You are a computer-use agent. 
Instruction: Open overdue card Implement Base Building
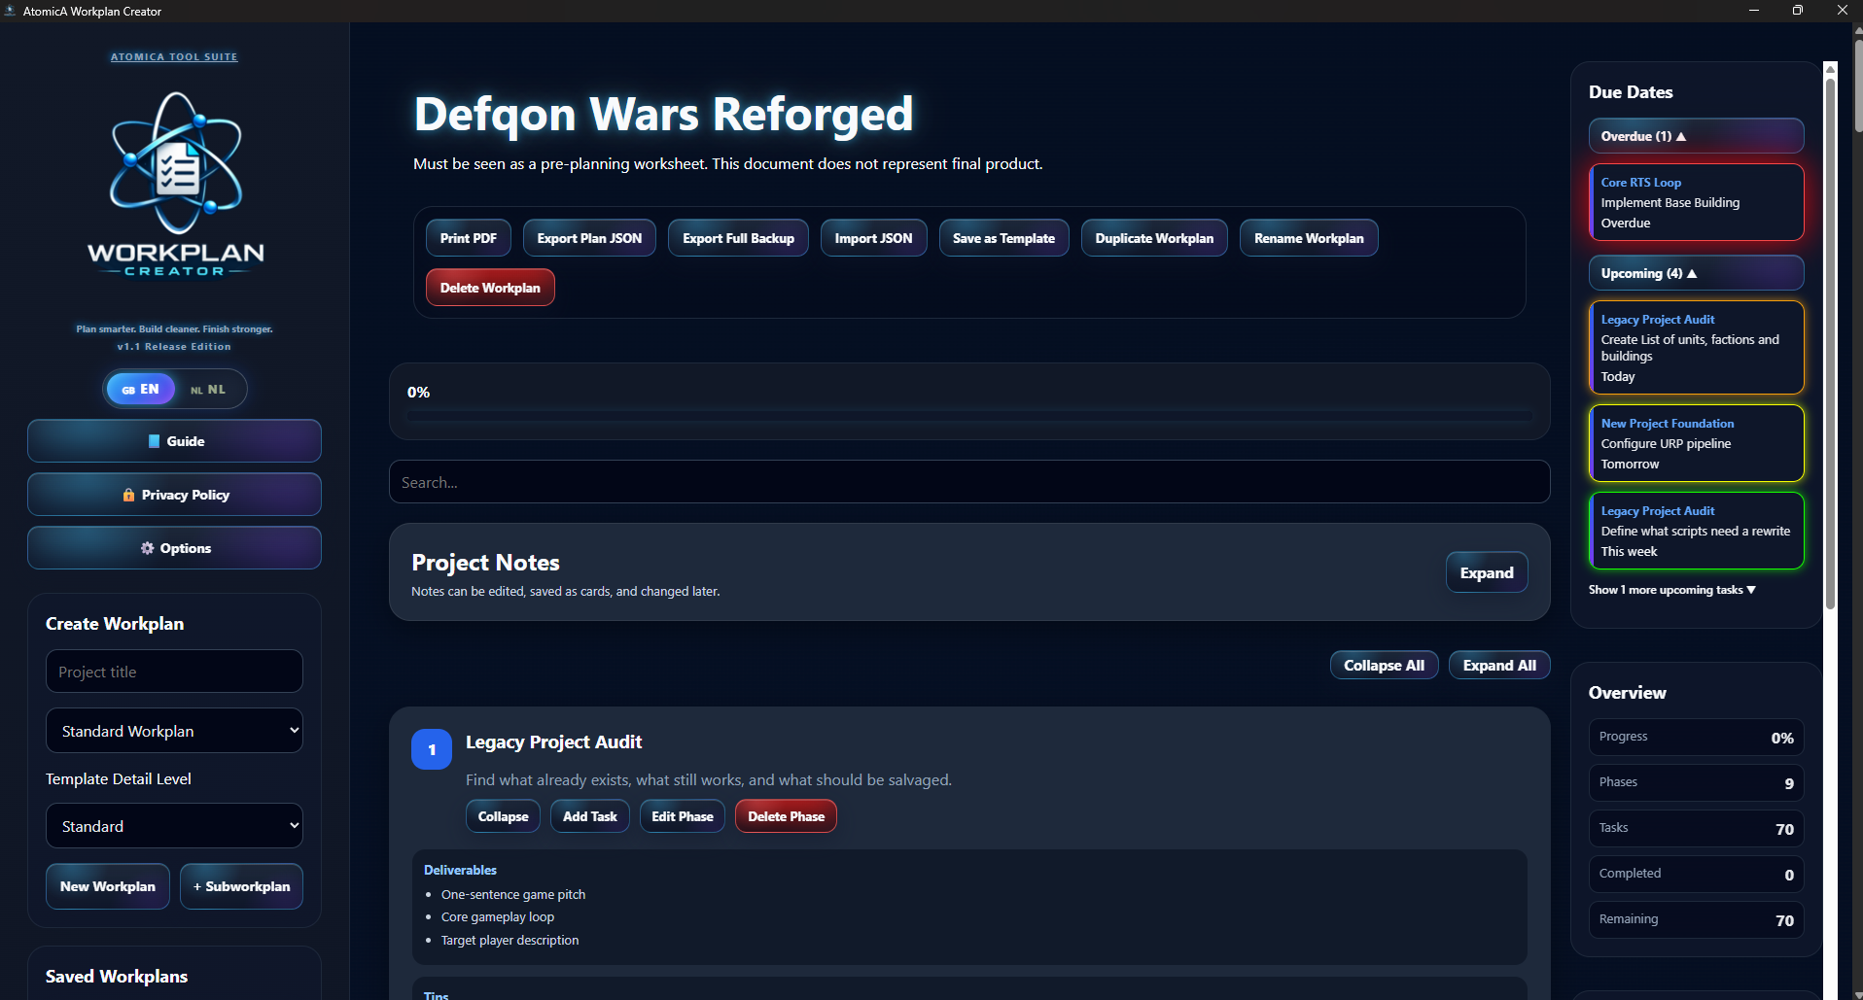click(1696, 202)
